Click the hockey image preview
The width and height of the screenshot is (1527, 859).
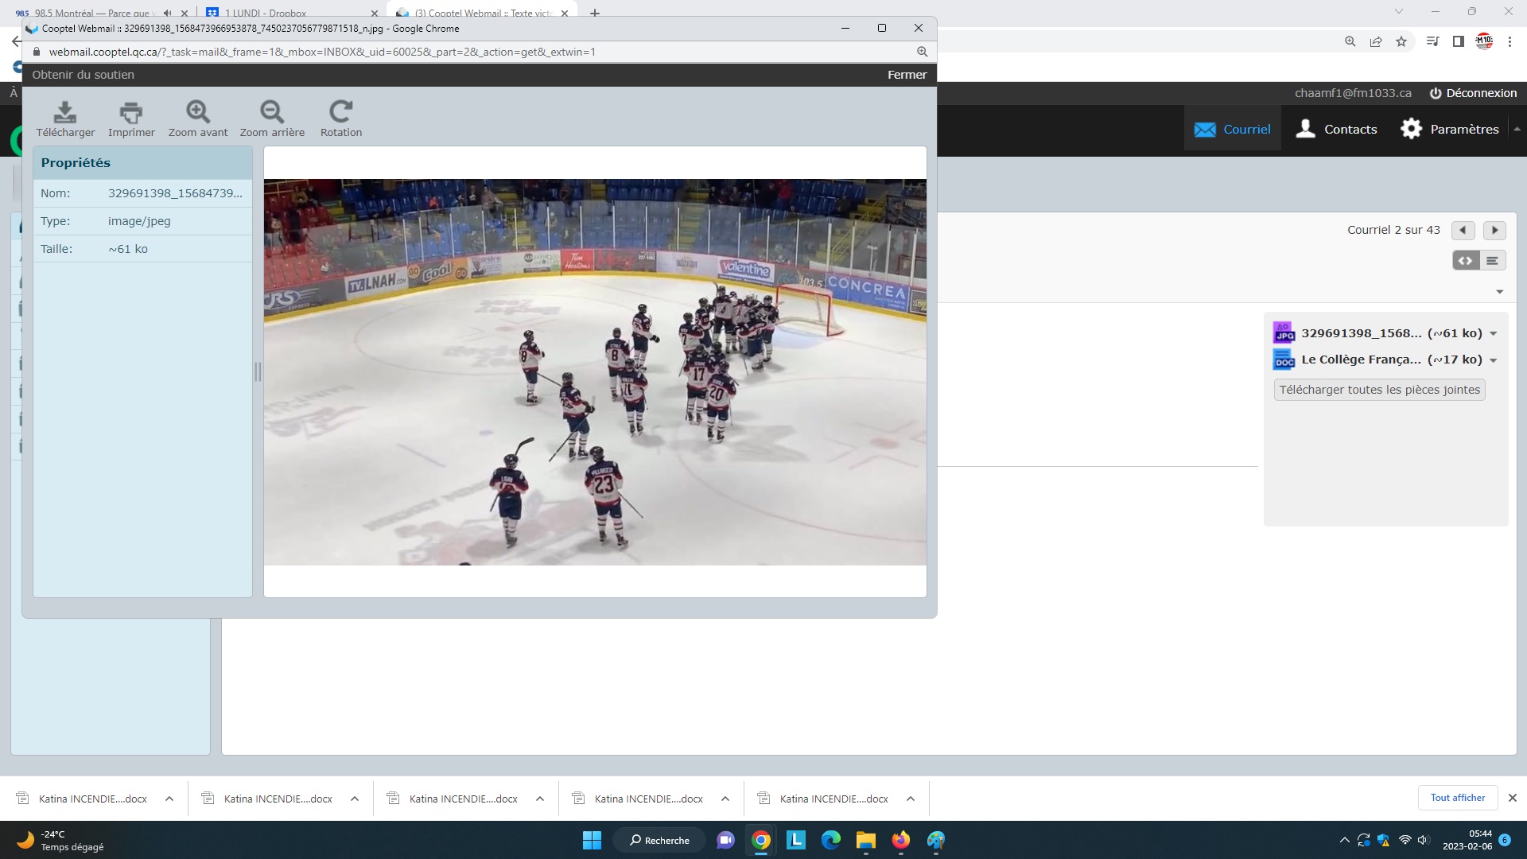pos(595,371)
